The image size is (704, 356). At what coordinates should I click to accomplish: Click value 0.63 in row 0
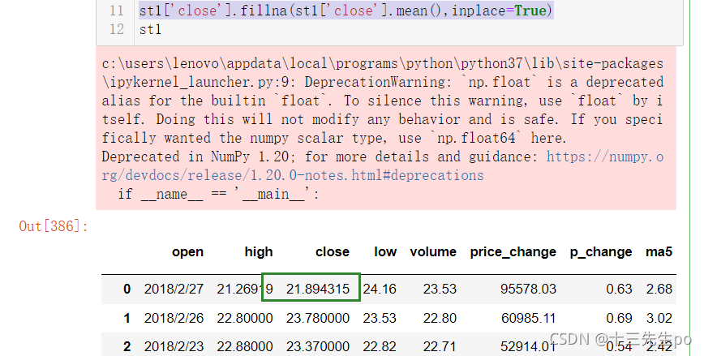(619, 289)
